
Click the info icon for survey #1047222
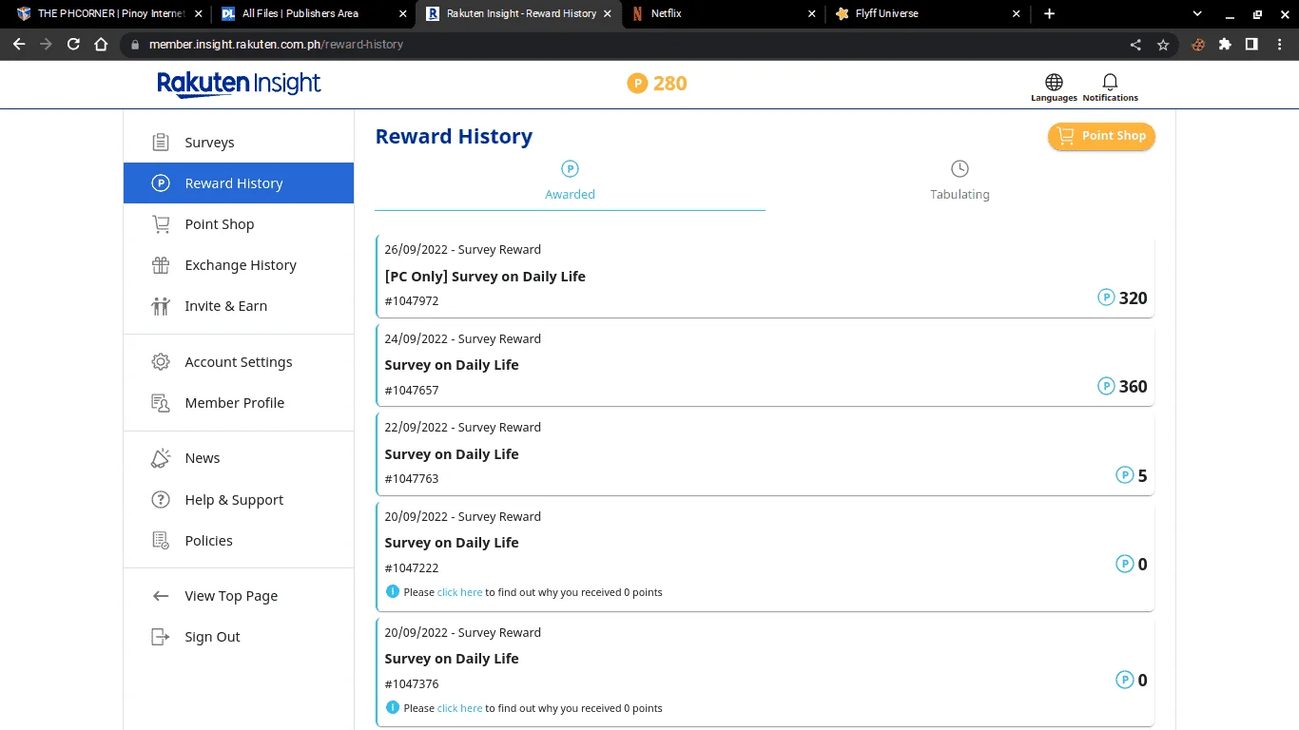pos(393,591)
